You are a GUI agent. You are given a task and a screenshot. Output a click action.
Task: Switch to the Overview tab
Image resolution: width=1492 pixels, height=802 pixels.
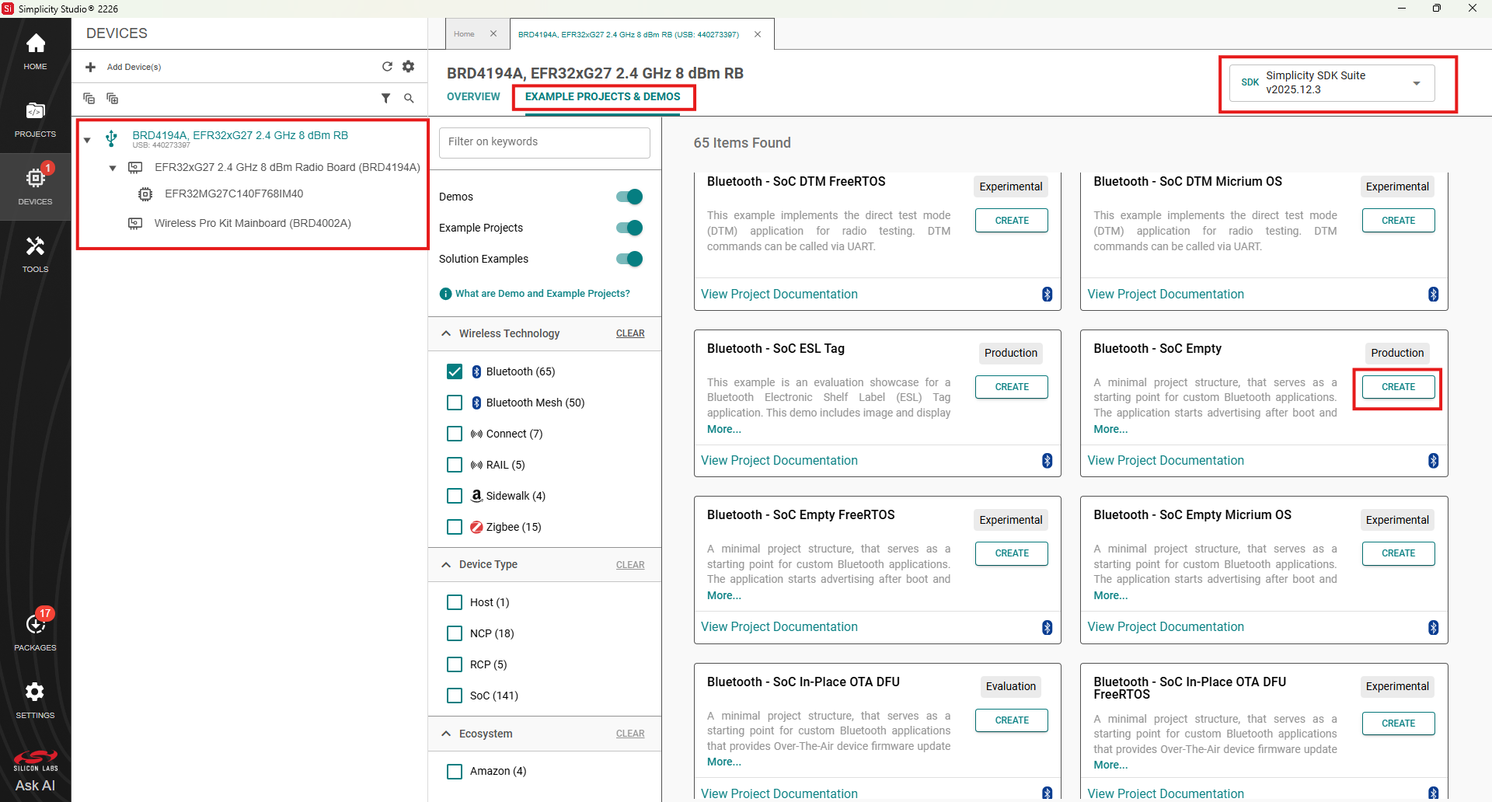(x=473, y=96)
